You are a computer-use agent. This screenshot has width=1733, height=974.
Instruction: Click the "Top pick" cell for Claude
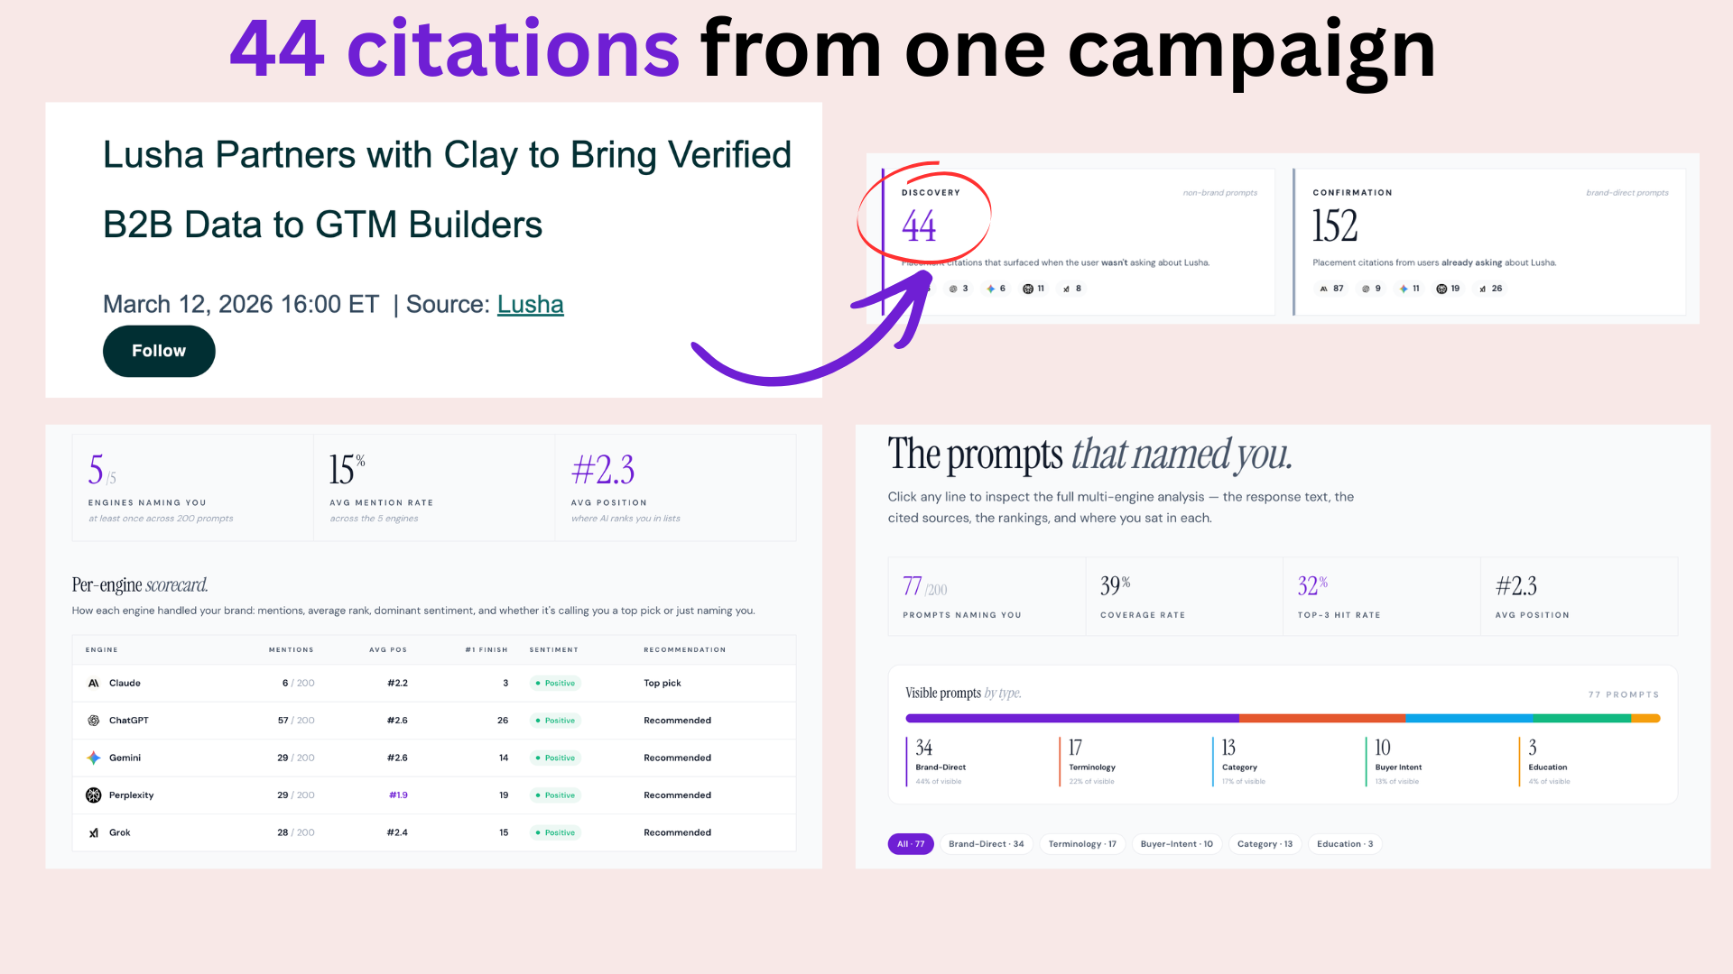663,684
